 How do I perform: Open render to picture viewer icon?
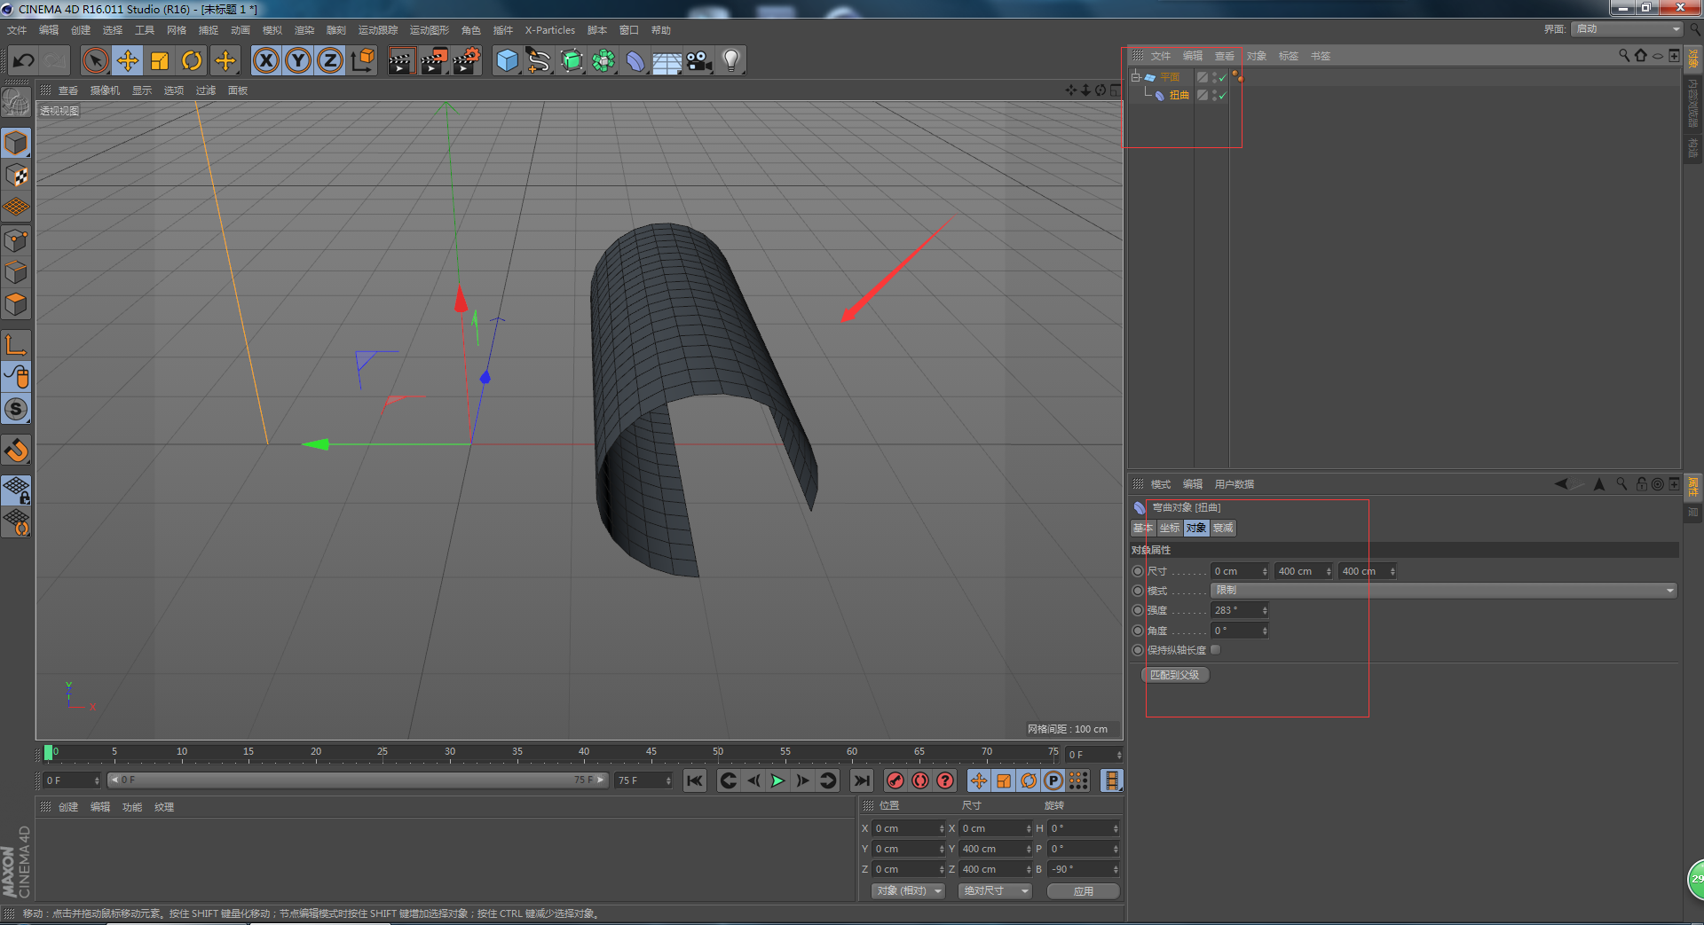pyautogui.click(x=434, y=61)
